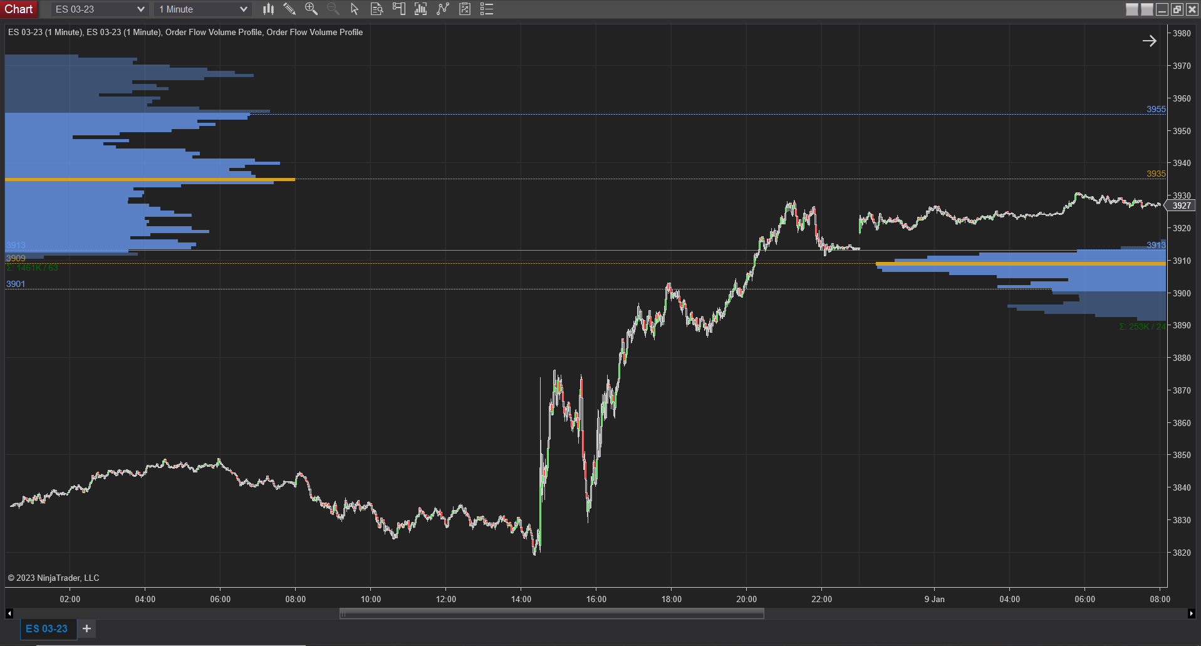
Task: Click the 3909 level label on left
Action: point(16,258)
